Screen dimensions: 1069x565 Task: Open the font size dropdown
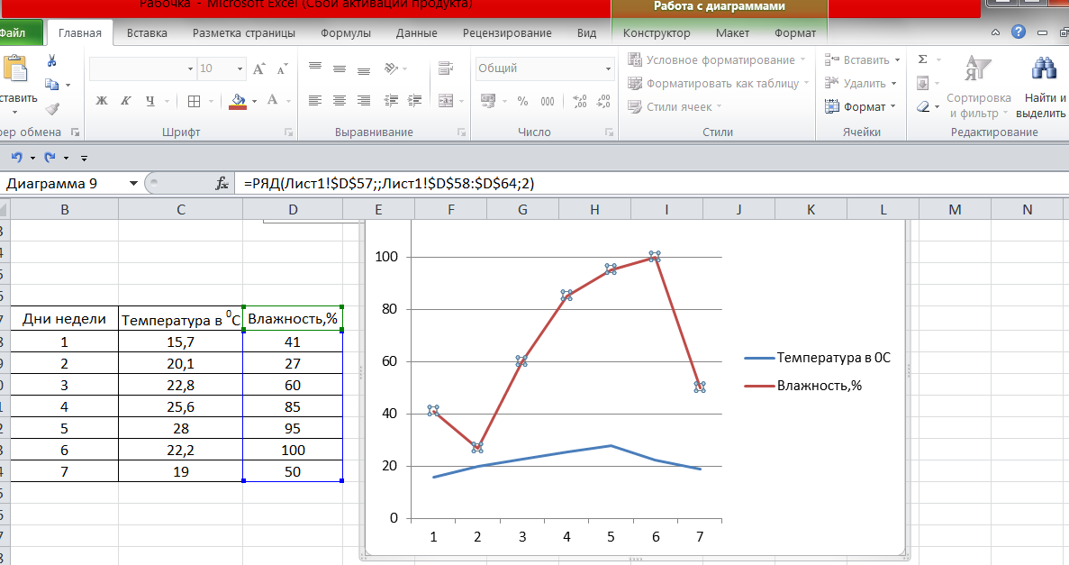(x=240, y=68)
